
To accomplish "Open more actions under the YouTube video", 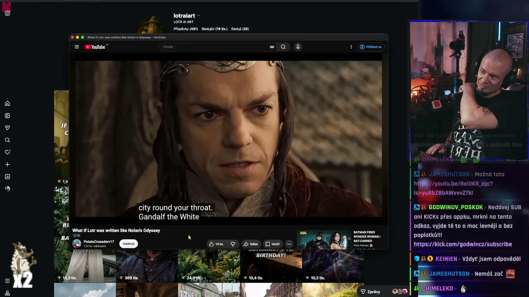I will click(289, 244).
